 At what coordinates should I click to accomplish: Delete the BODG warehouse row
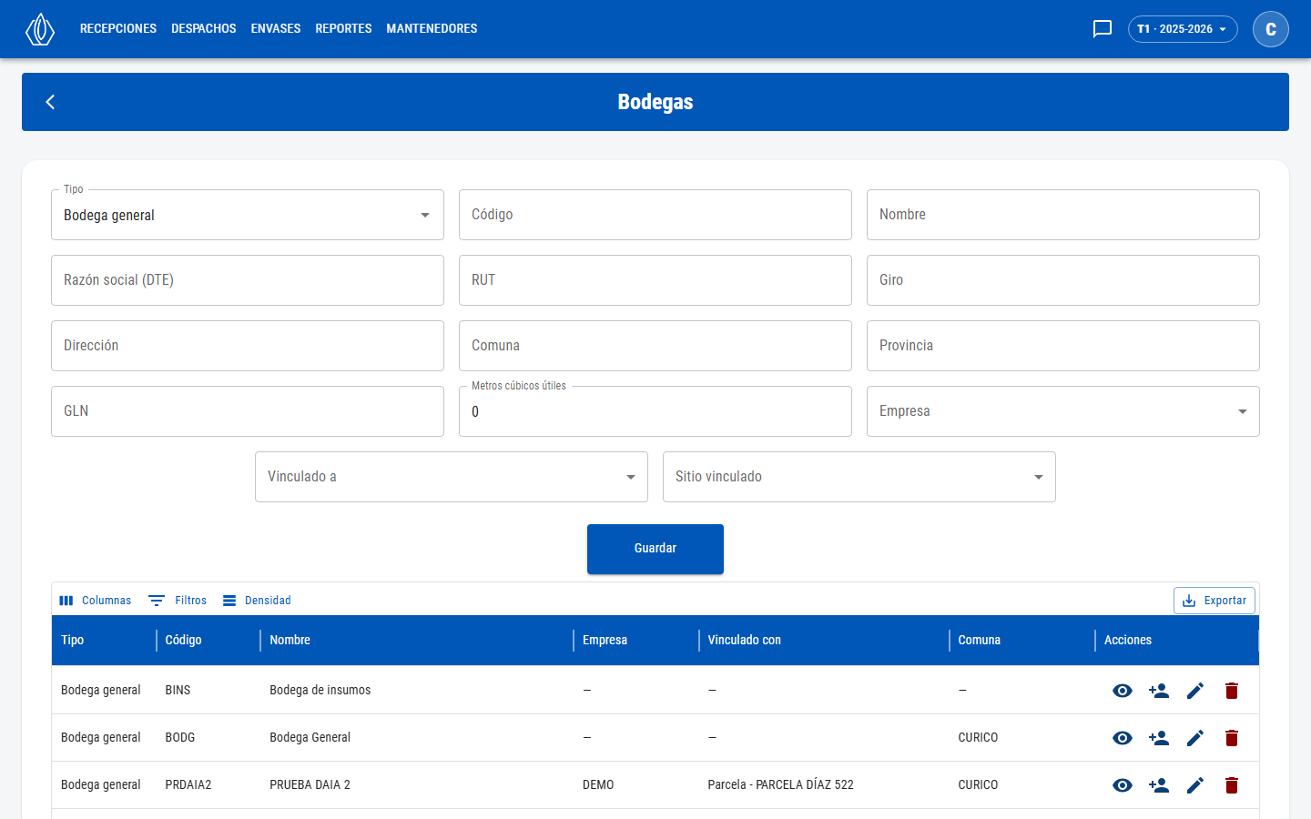1232,738
